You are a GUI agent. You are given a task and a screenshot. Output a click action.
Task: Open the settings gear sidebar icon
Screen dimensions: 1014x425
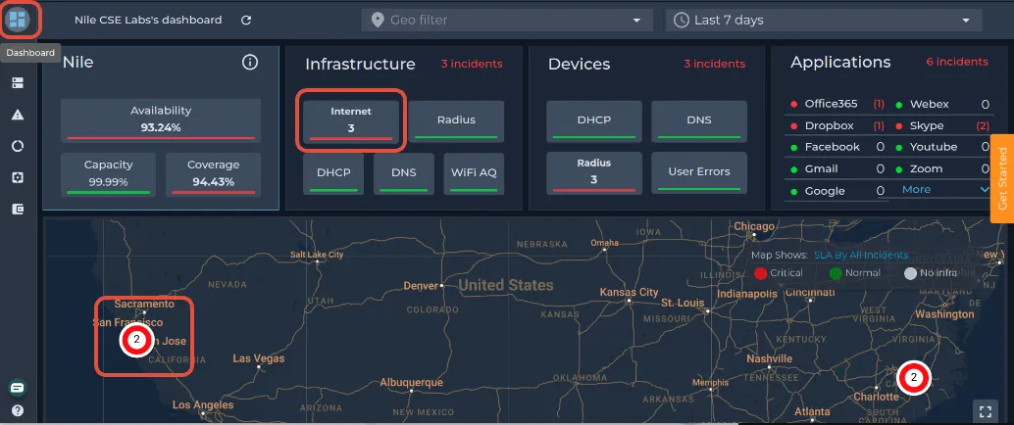[18, 177]
